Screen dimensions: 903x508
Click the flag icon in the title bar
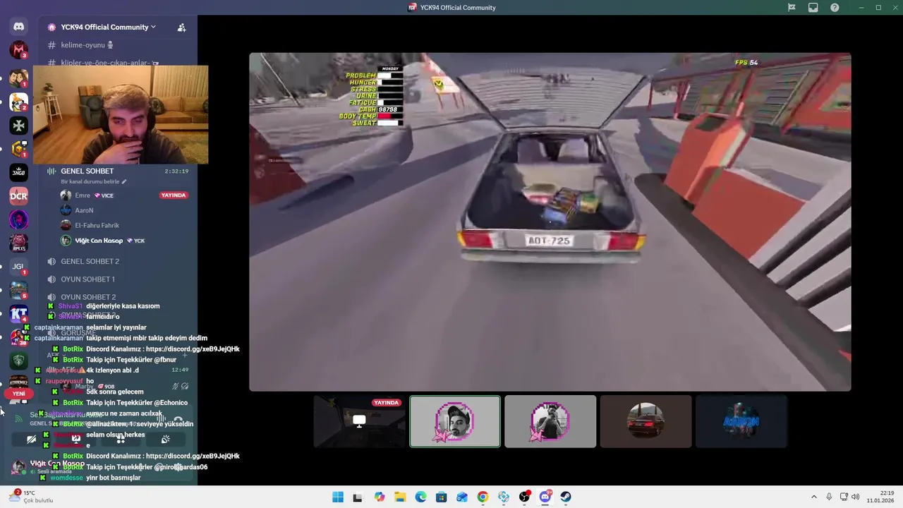pyautogui.click(x=792, y=8)
